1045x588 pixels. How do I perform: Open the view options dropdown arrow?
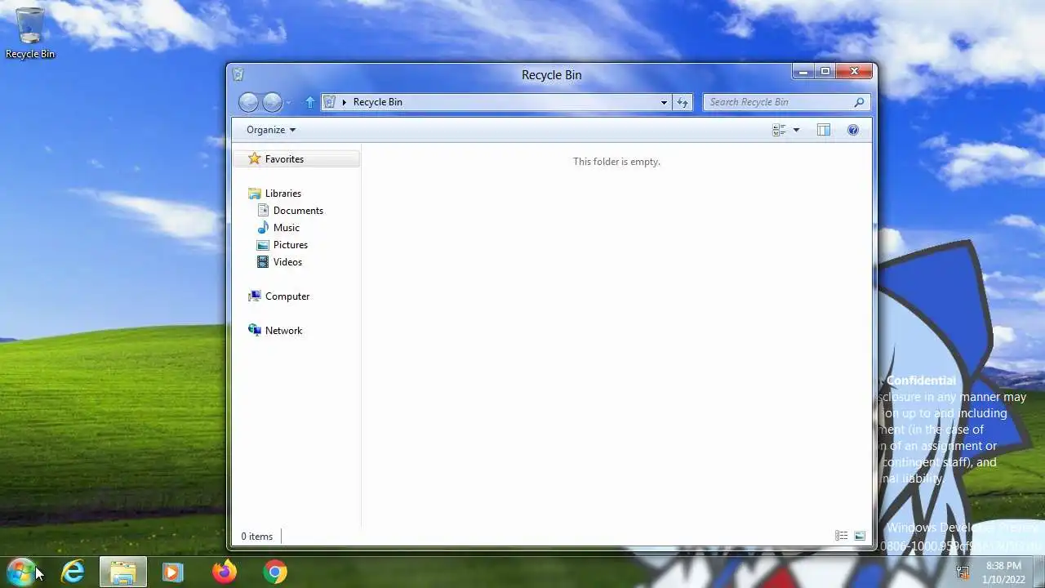point(797,130)
